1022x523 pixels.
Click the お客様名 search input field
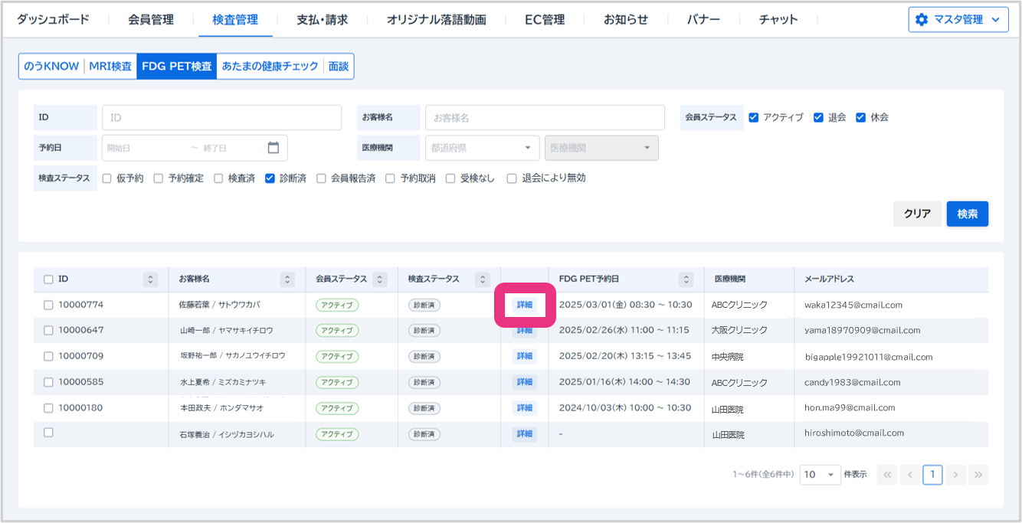tap(544, 118)
